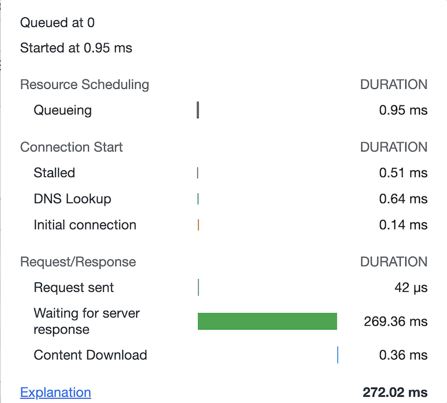The width and height of the screenshot is (447, 403).
Task: Click the DNS Lookup row label
Action: [72, 199]
